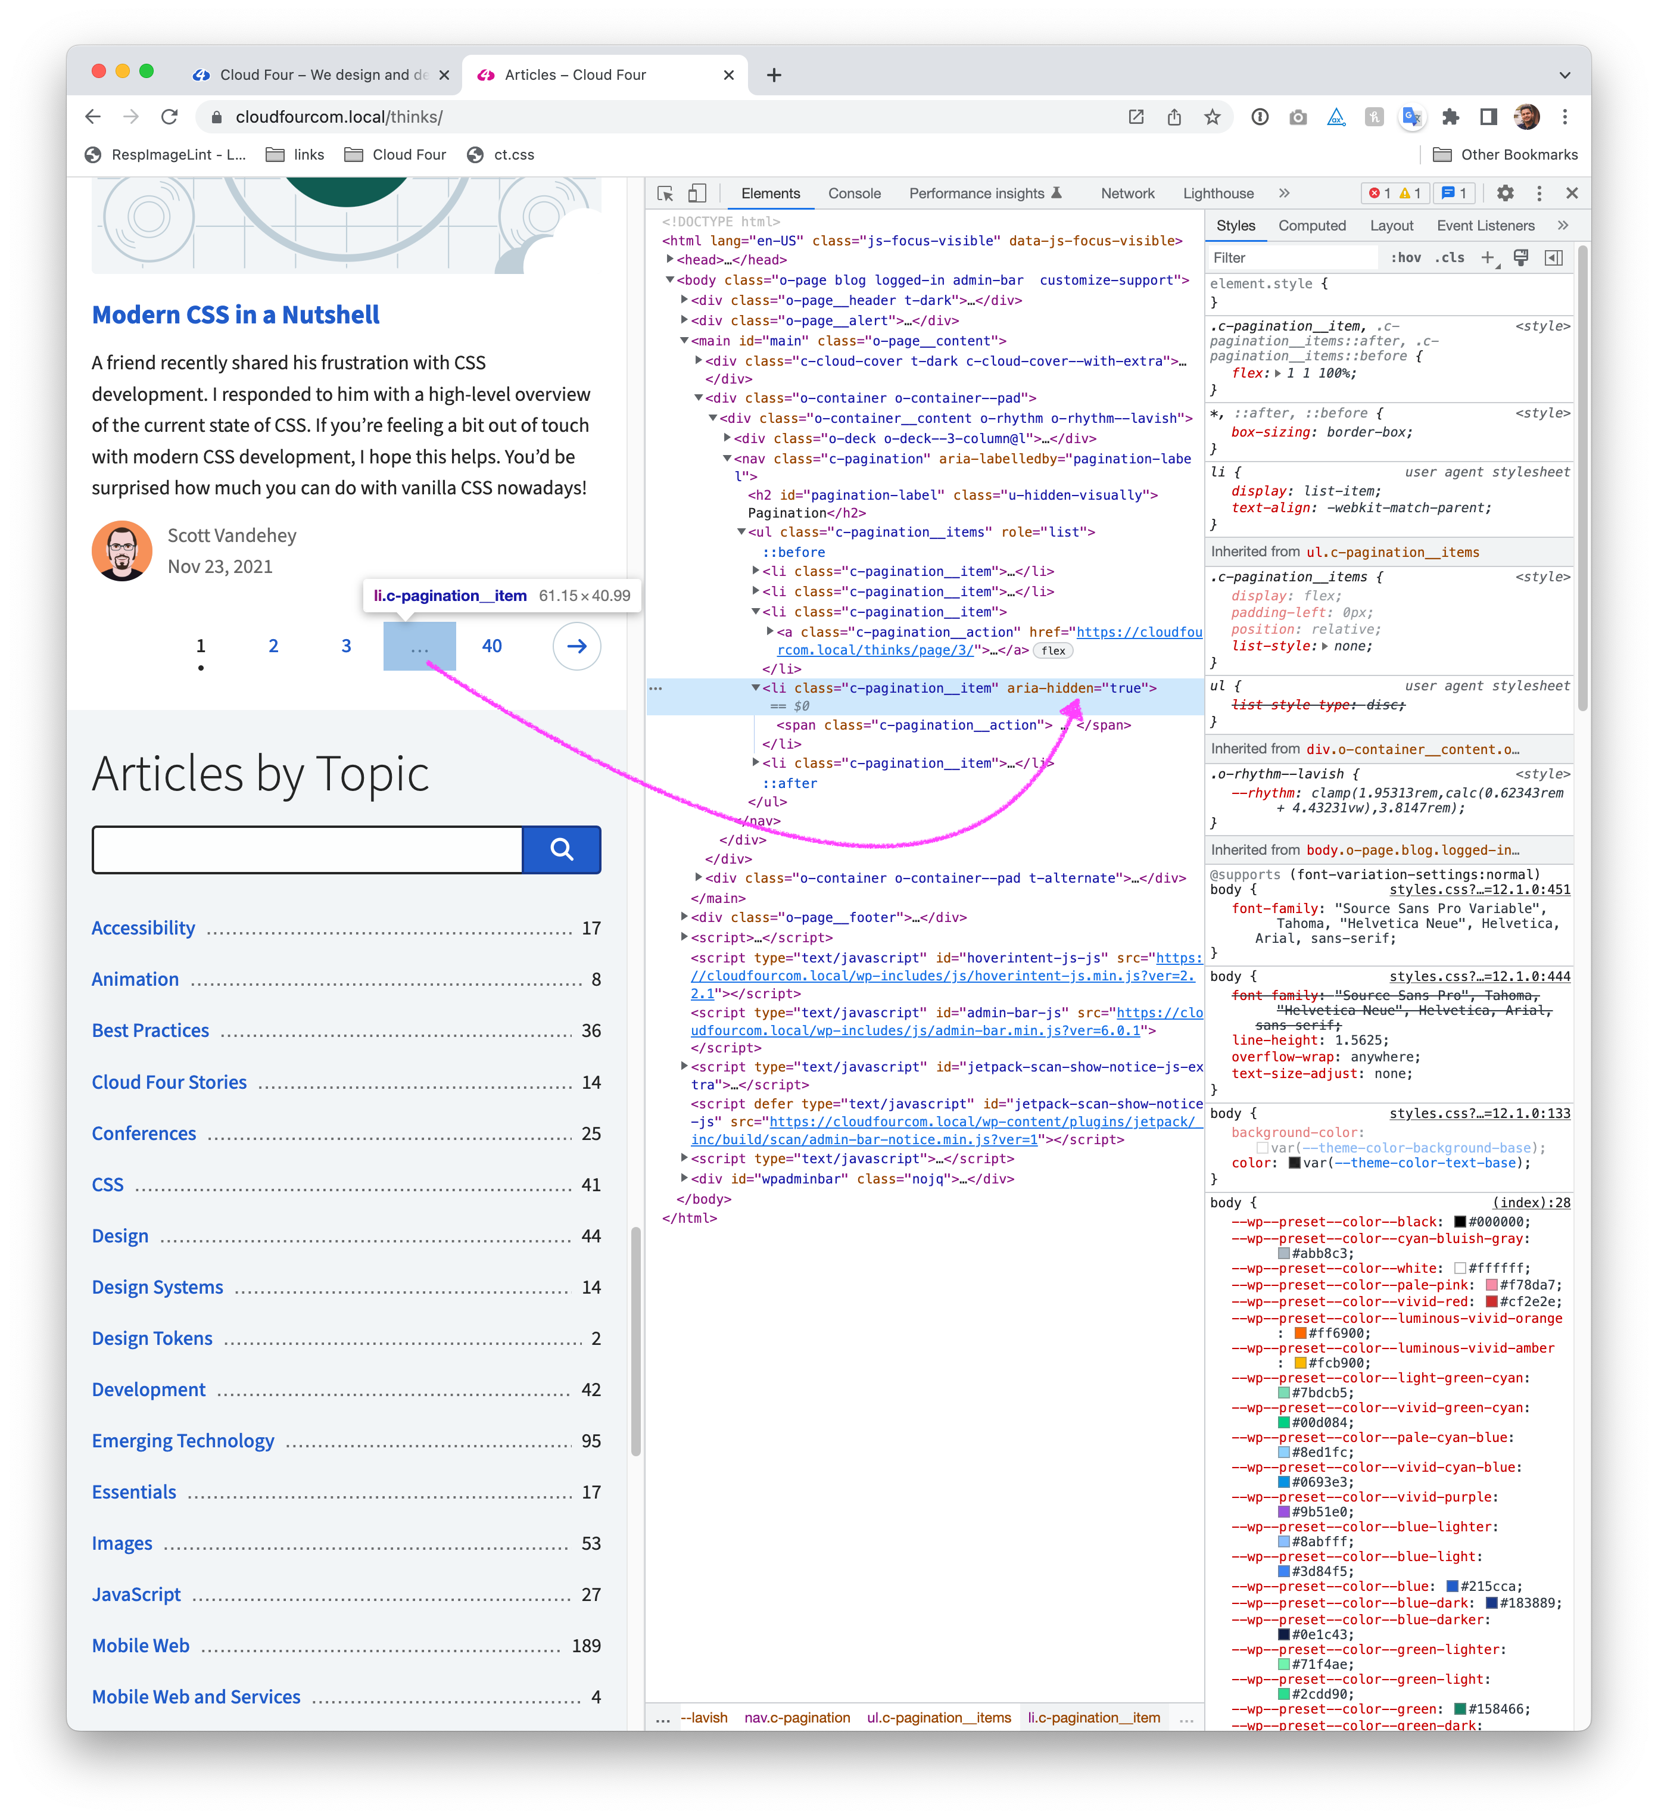Open DevTools settings gear

click(x=1505, y=193)
